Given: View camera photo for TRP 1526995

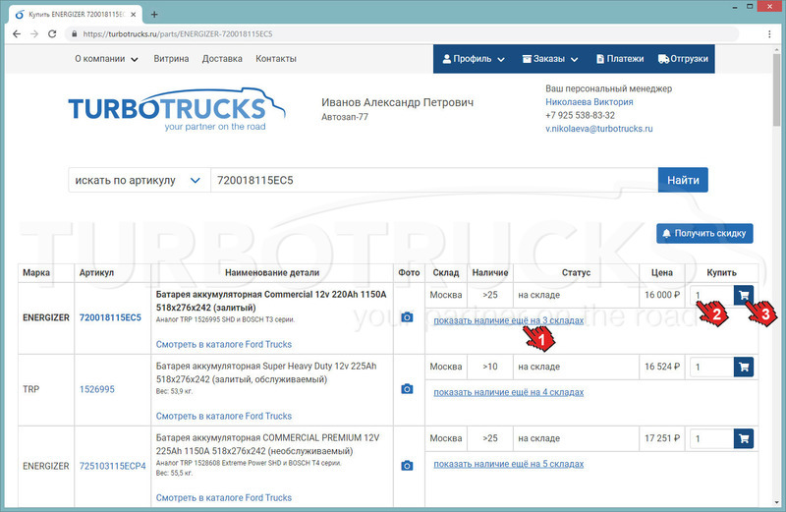Looking at the screenshot, I should click(x=407, y=389).
